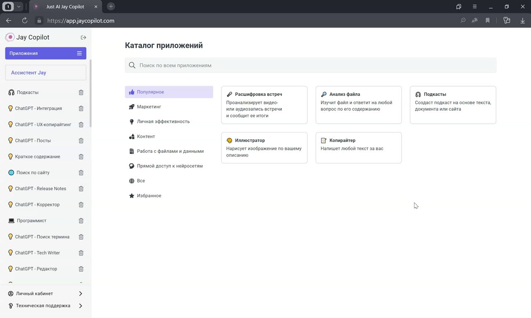
Task: Switch to Избранное category
Action: coord(149,196)
